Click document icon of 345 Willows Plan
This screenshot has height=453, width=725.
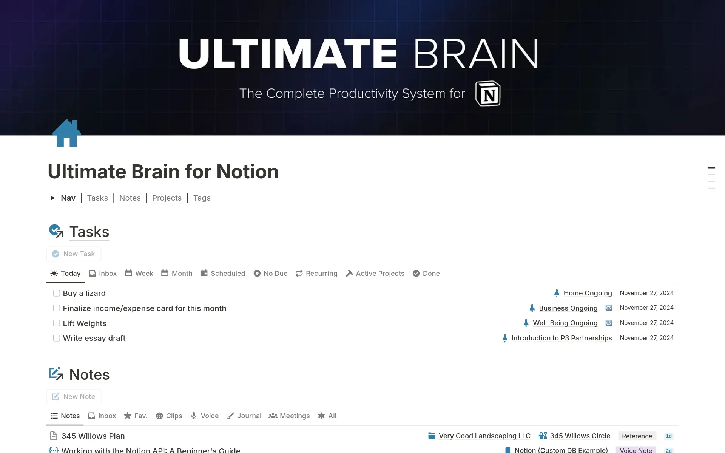54,436
